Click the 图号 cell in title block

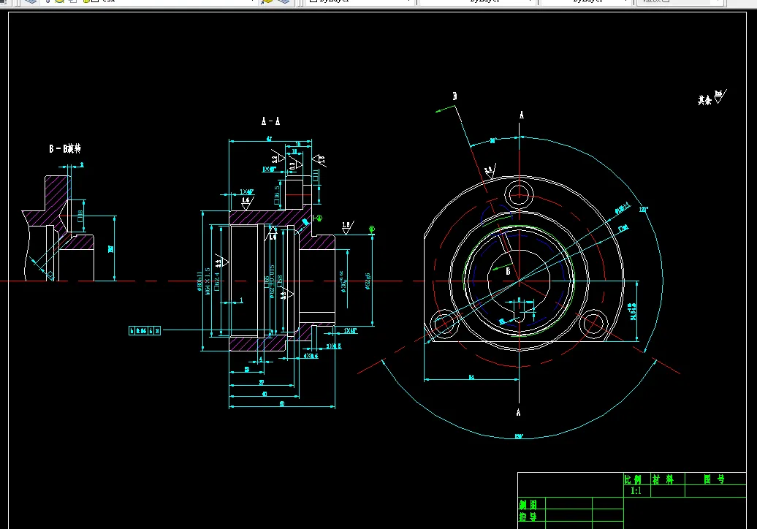click(715, 479)
